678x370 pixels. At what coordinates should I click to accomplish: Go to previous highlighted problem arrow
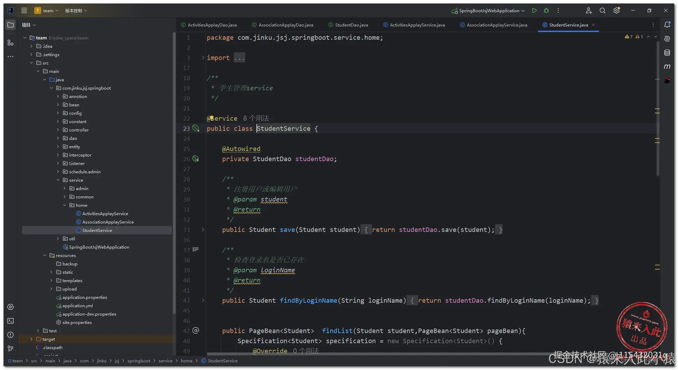click(648, 37)
